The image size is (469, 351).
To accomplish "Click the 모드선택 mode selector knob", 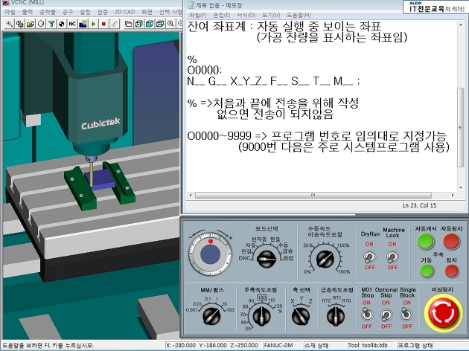I will (x=266, y=259).
